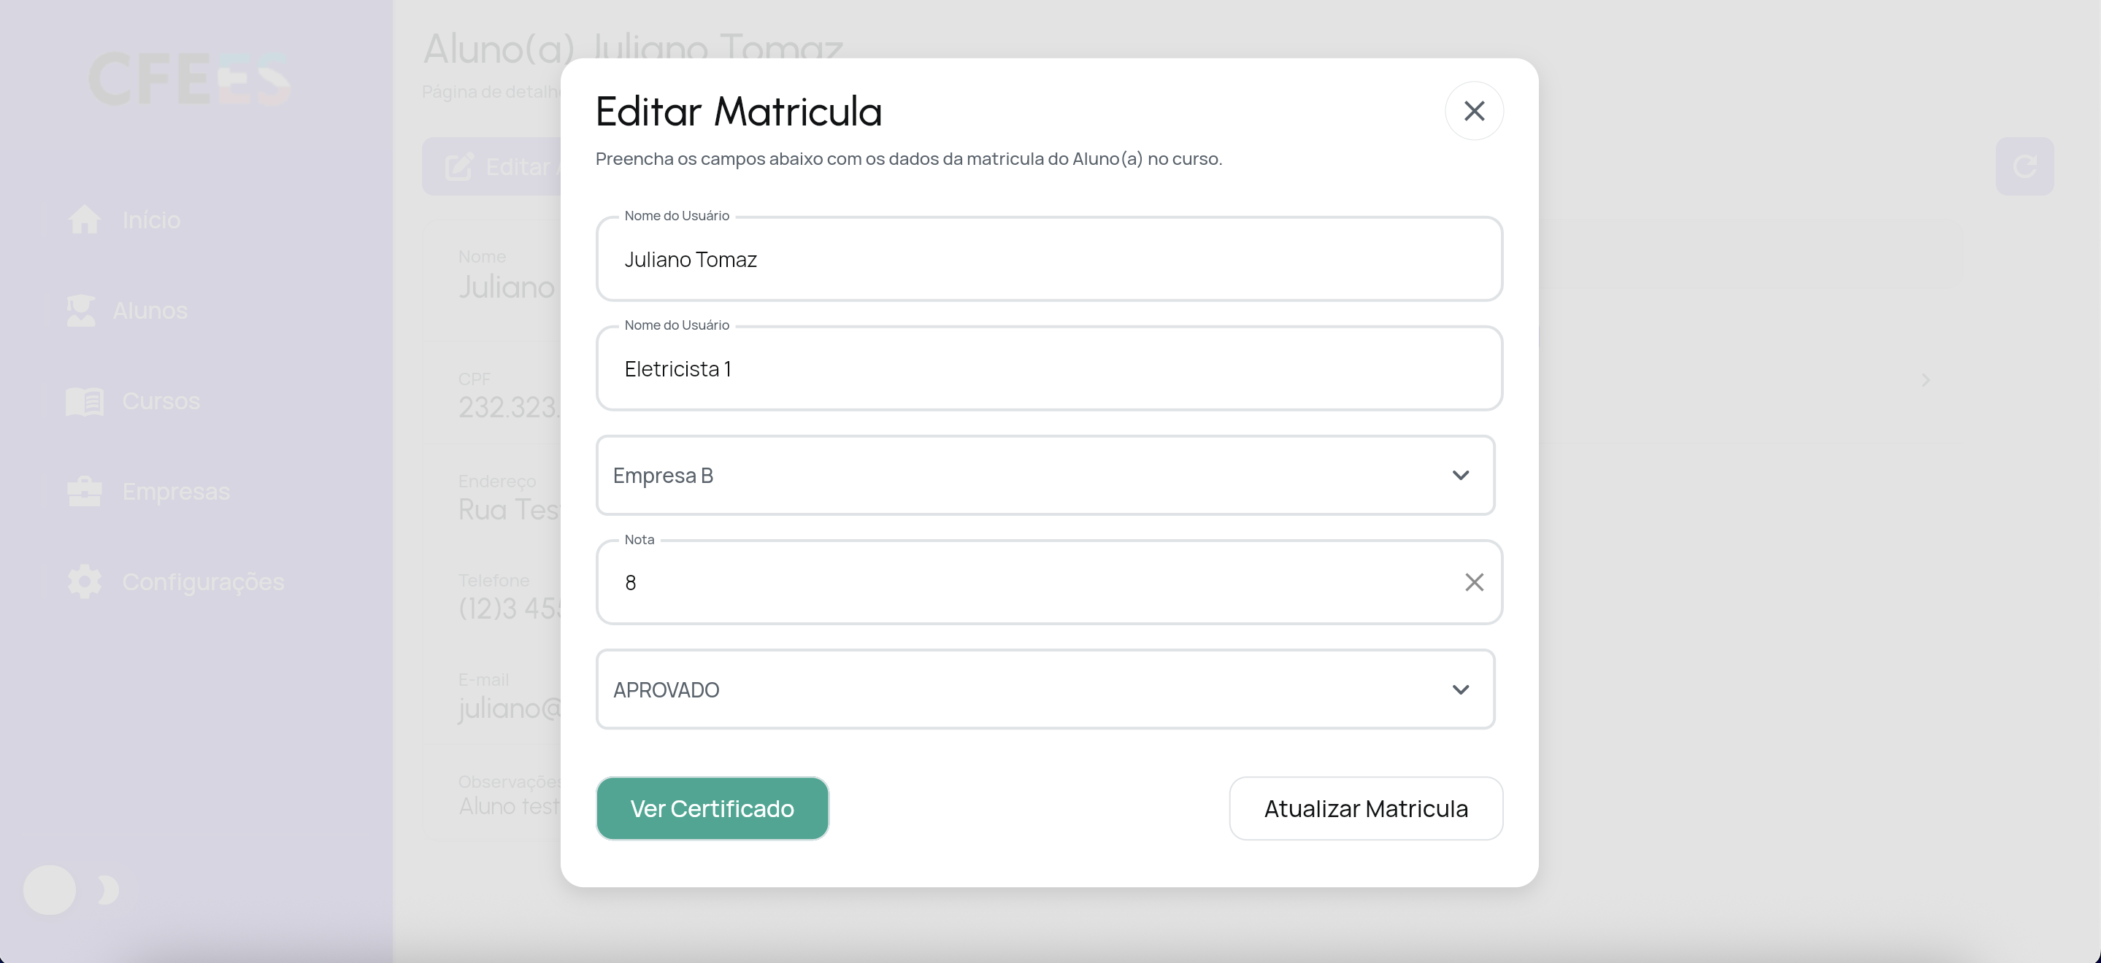Select the Empresas briefcase icon
Screen dimensions: 2101x963
point(84,492)
